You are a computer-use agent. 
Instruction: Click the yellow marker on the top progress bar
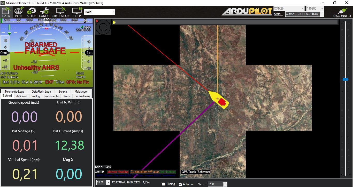(x=114, y=22)
